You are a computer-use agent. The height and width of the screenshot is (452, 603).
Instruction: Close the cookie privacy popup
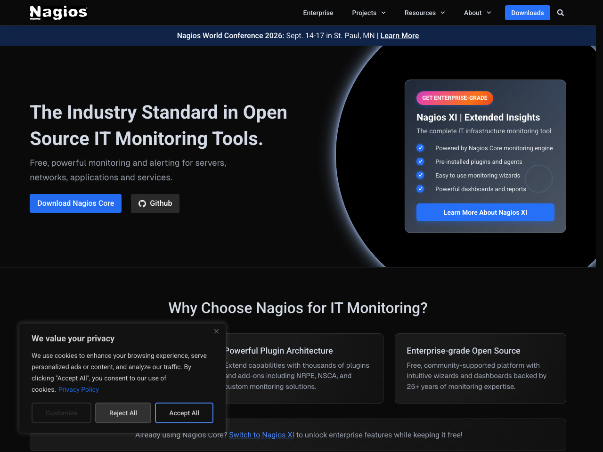(x=216, y=331)
